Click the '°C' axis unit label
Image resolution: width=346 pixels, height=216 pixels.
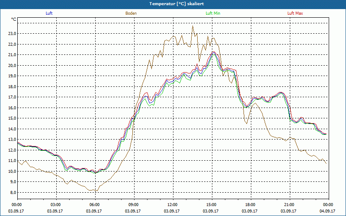point(14,19)
